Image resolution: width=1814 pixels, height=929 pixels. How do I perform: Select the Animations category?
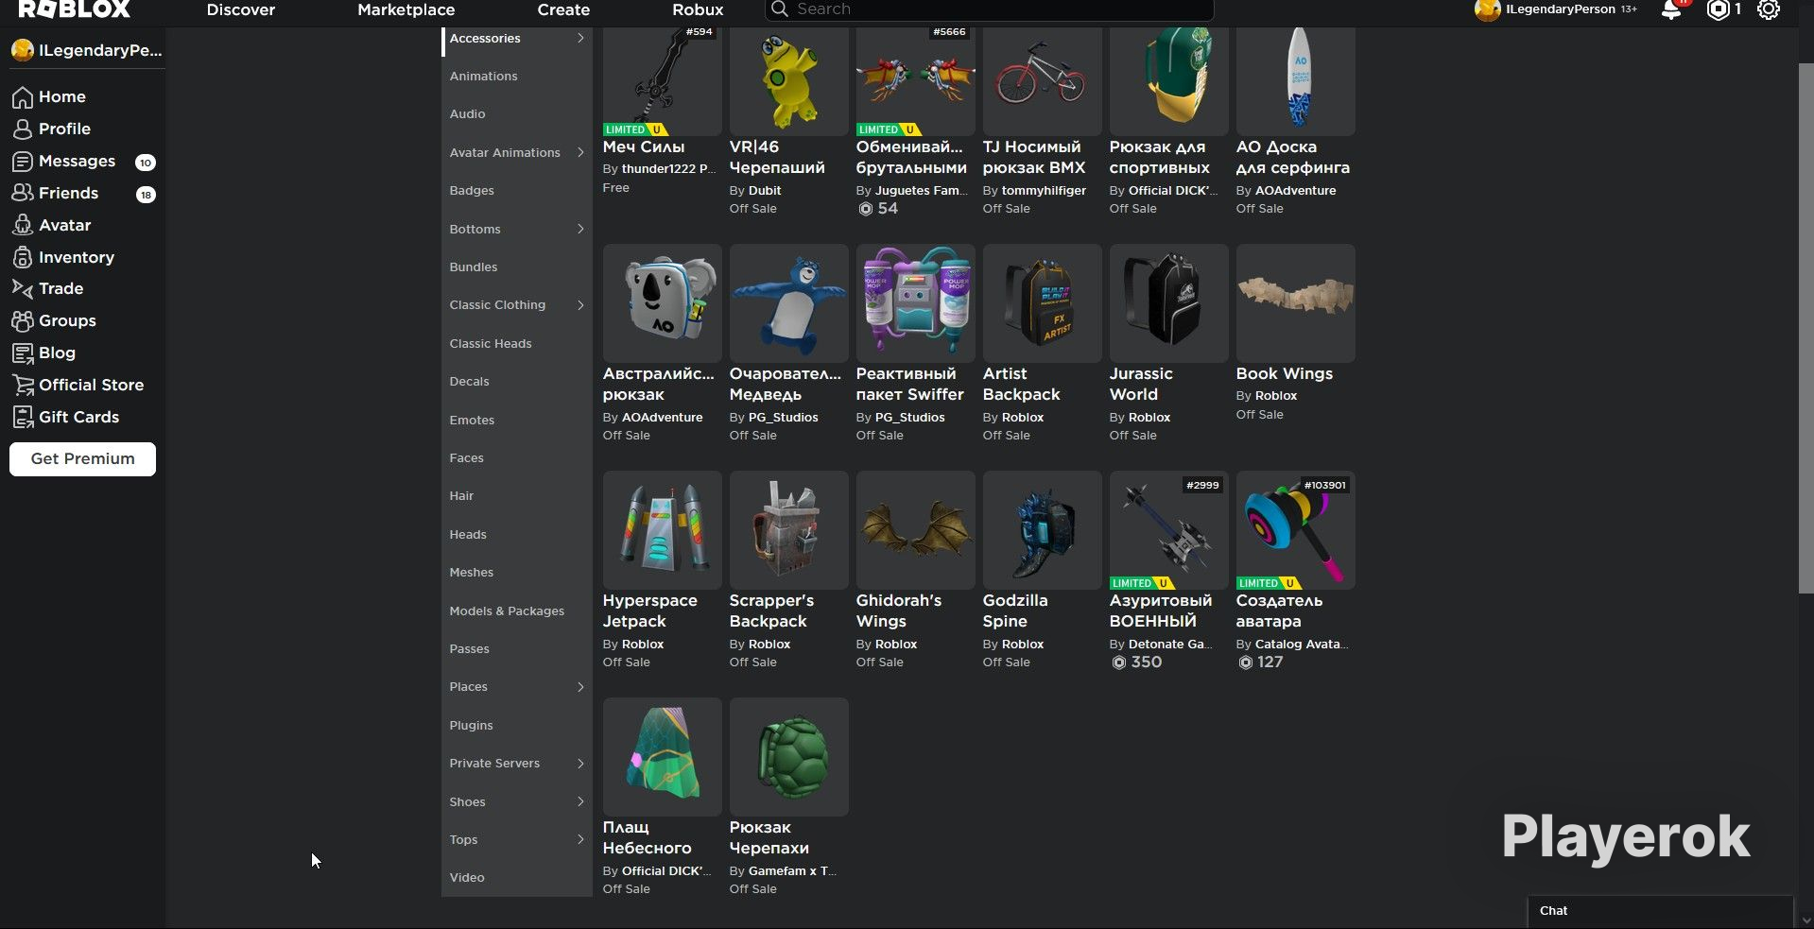click(483, 77)
